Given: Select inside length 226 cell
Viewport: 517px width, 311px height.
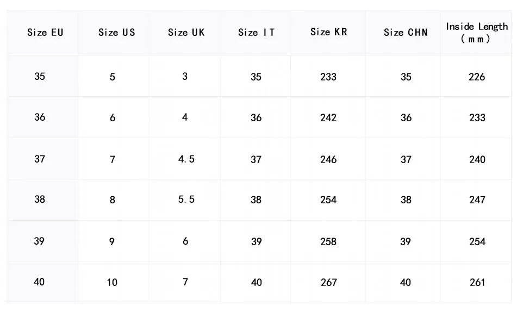Looking at the screenshot, I should tap(477, 77).
